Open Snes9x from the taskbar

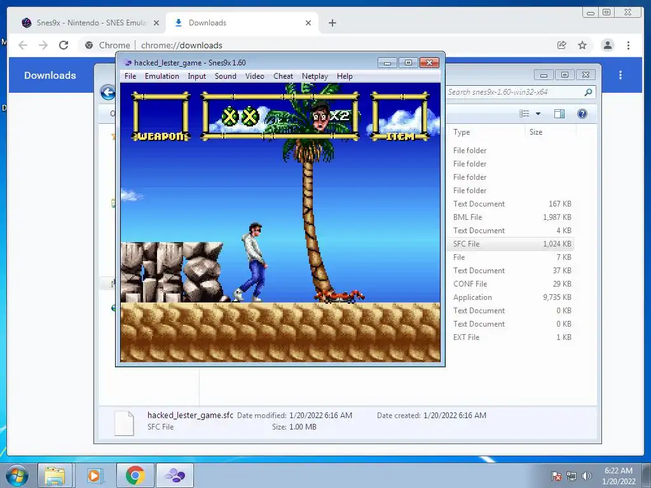(x=175, y=475)
